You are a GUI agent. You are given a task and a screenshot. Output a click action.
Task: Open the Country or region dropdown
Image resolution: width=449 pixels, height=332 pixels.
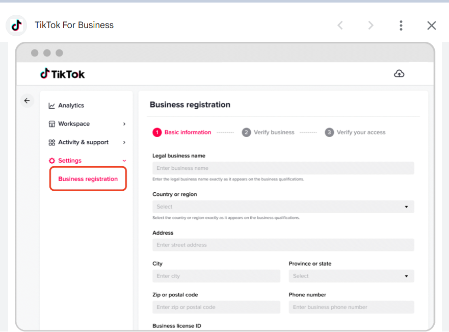(x=283, y=207)
